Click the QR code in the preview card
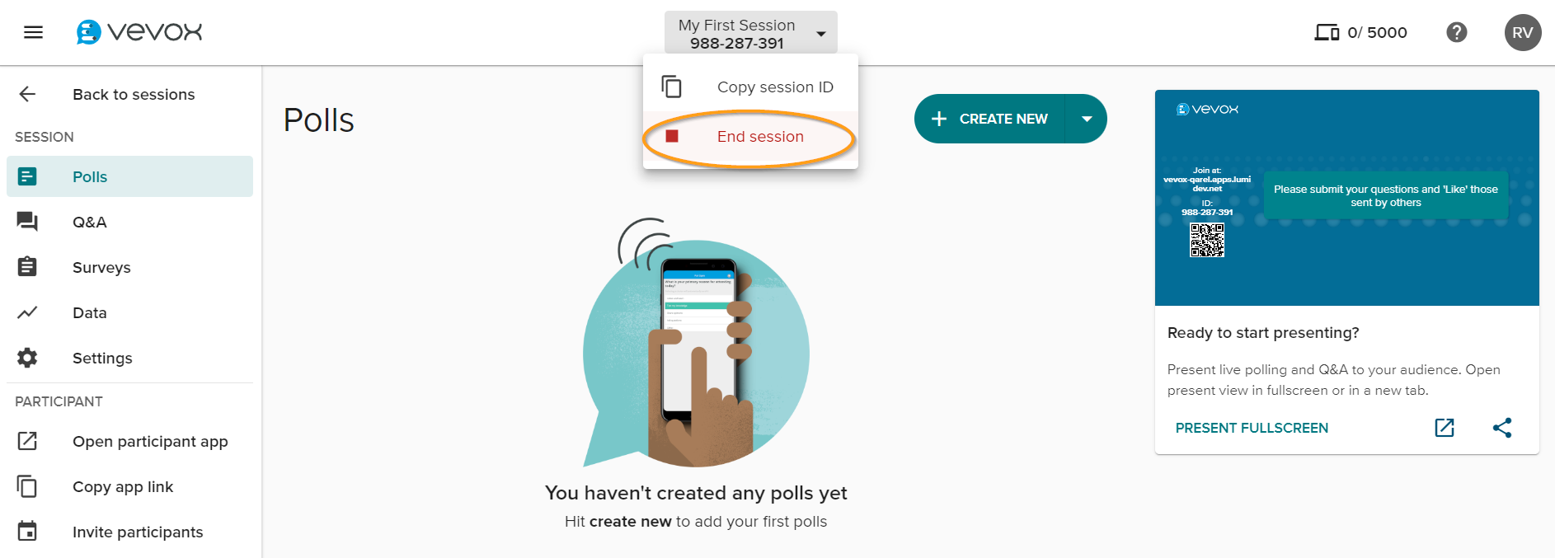Image resolution: width=1555 pixels, height=558 pixels. tap(1206, 240)
